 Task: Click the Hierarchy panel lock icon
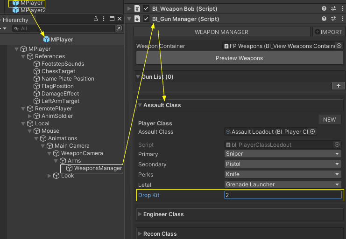(95, 19)
